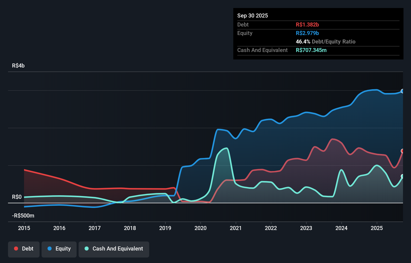Click the red Debt legend dot icon

16,248
